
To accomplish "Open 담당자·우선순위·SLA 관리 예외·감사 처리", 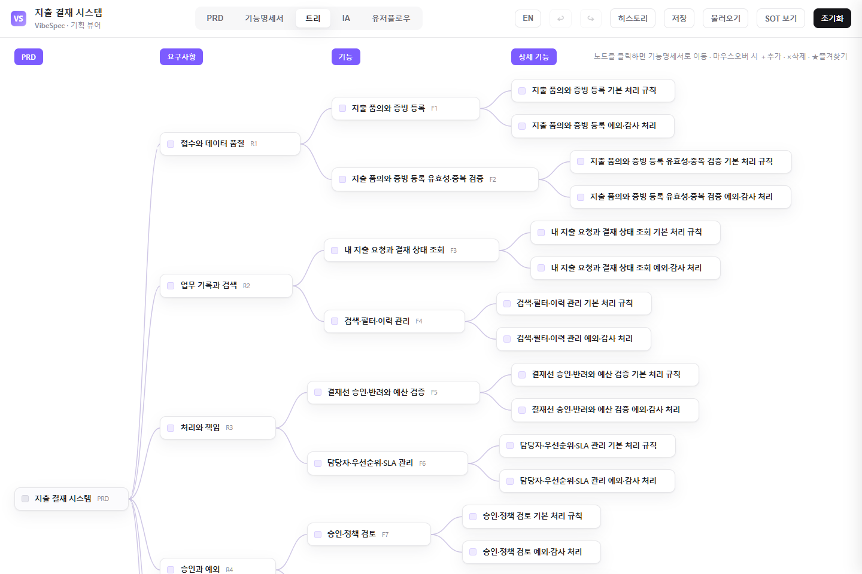I will coord(587,481).
